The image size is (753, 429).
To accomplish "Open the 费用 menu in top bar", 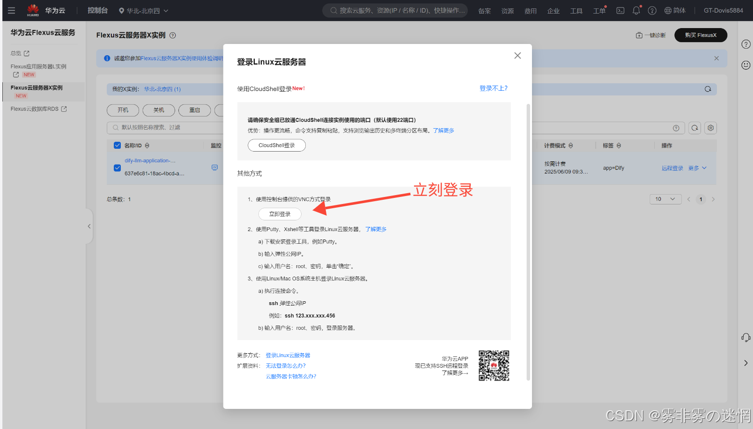I will coord(530,11).
